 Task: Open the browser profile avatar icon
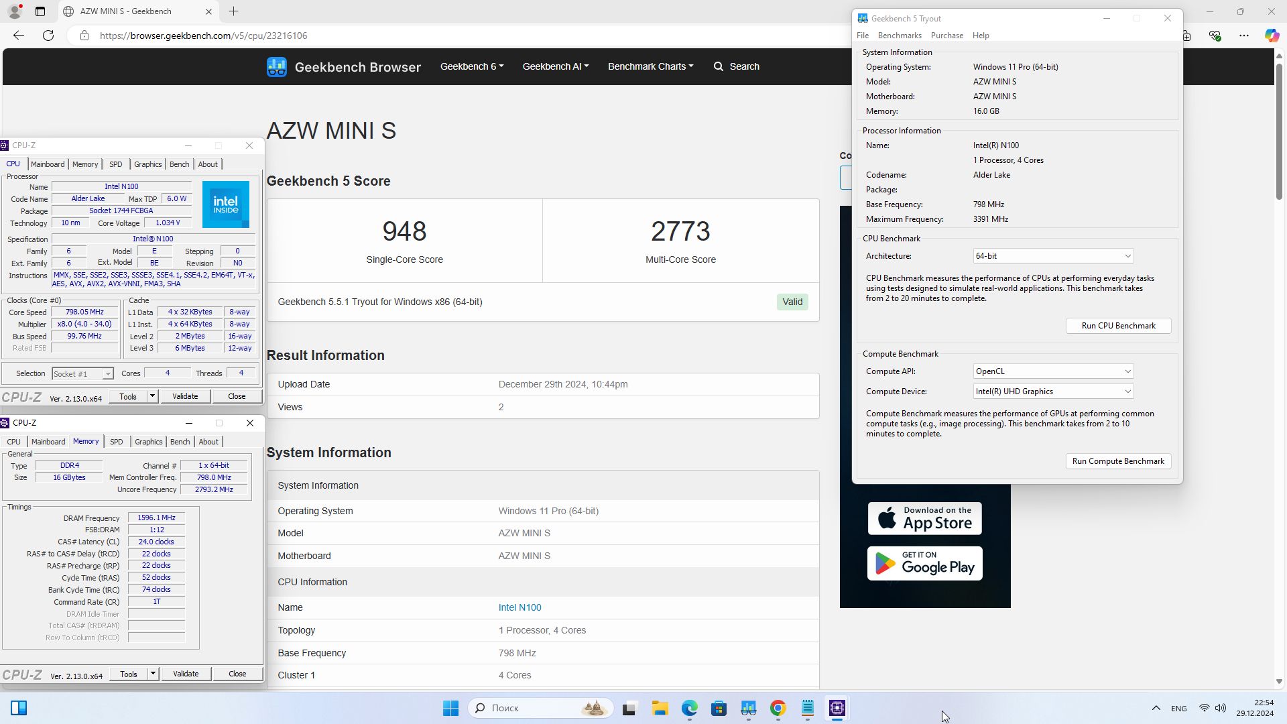pos(14,11)
